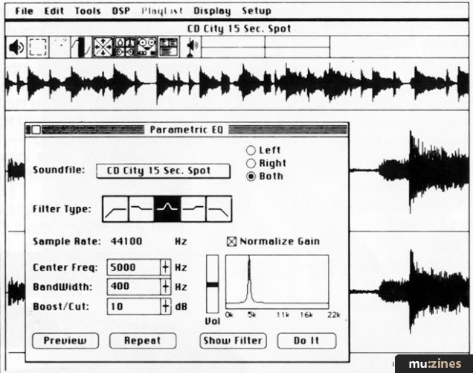
Task: Click the Boost/Cut stepper control
Action: (165, 307)
